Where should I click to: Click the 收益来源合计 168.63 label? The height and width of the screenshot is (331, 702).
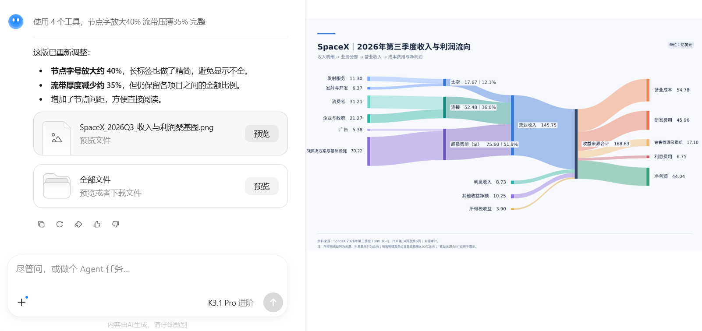point(606,144)
